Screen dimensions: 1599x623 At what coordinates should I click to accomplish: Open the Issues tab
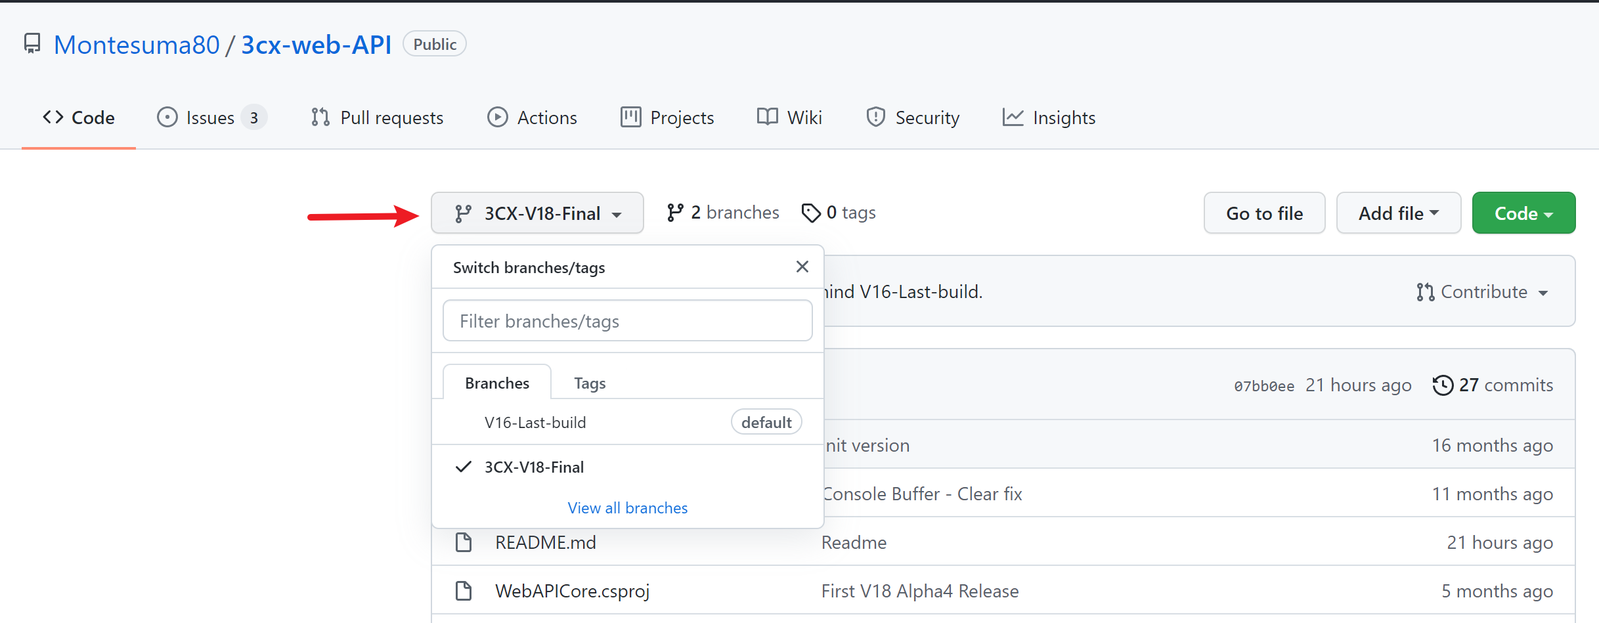[211, 118]
